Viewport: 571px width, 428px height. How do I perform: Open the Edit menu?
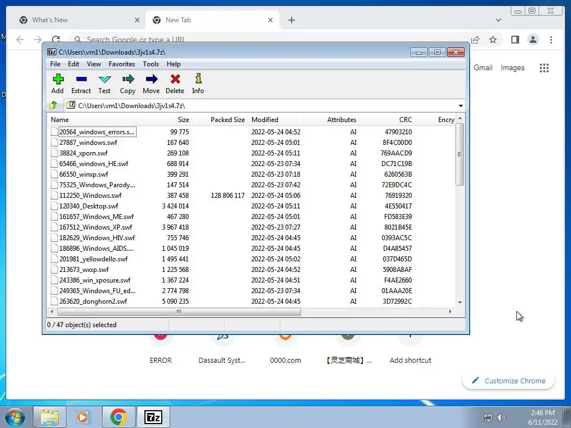(74, 64)
